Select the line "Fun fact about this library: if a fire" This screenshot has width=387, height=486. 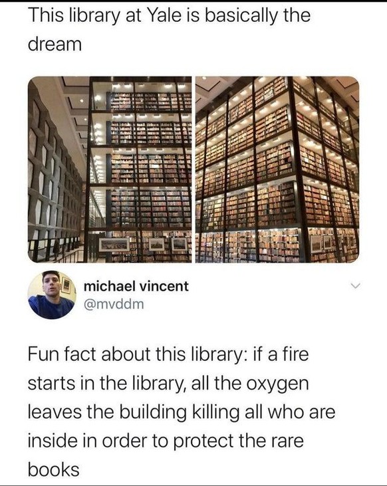(x=168, y=354)
